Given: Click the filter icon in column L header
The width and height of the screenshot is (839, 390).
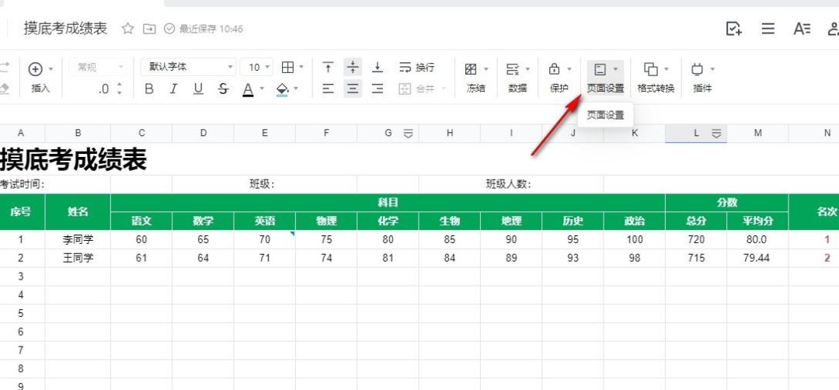Looking at the screenshot, I should [716, 134].
